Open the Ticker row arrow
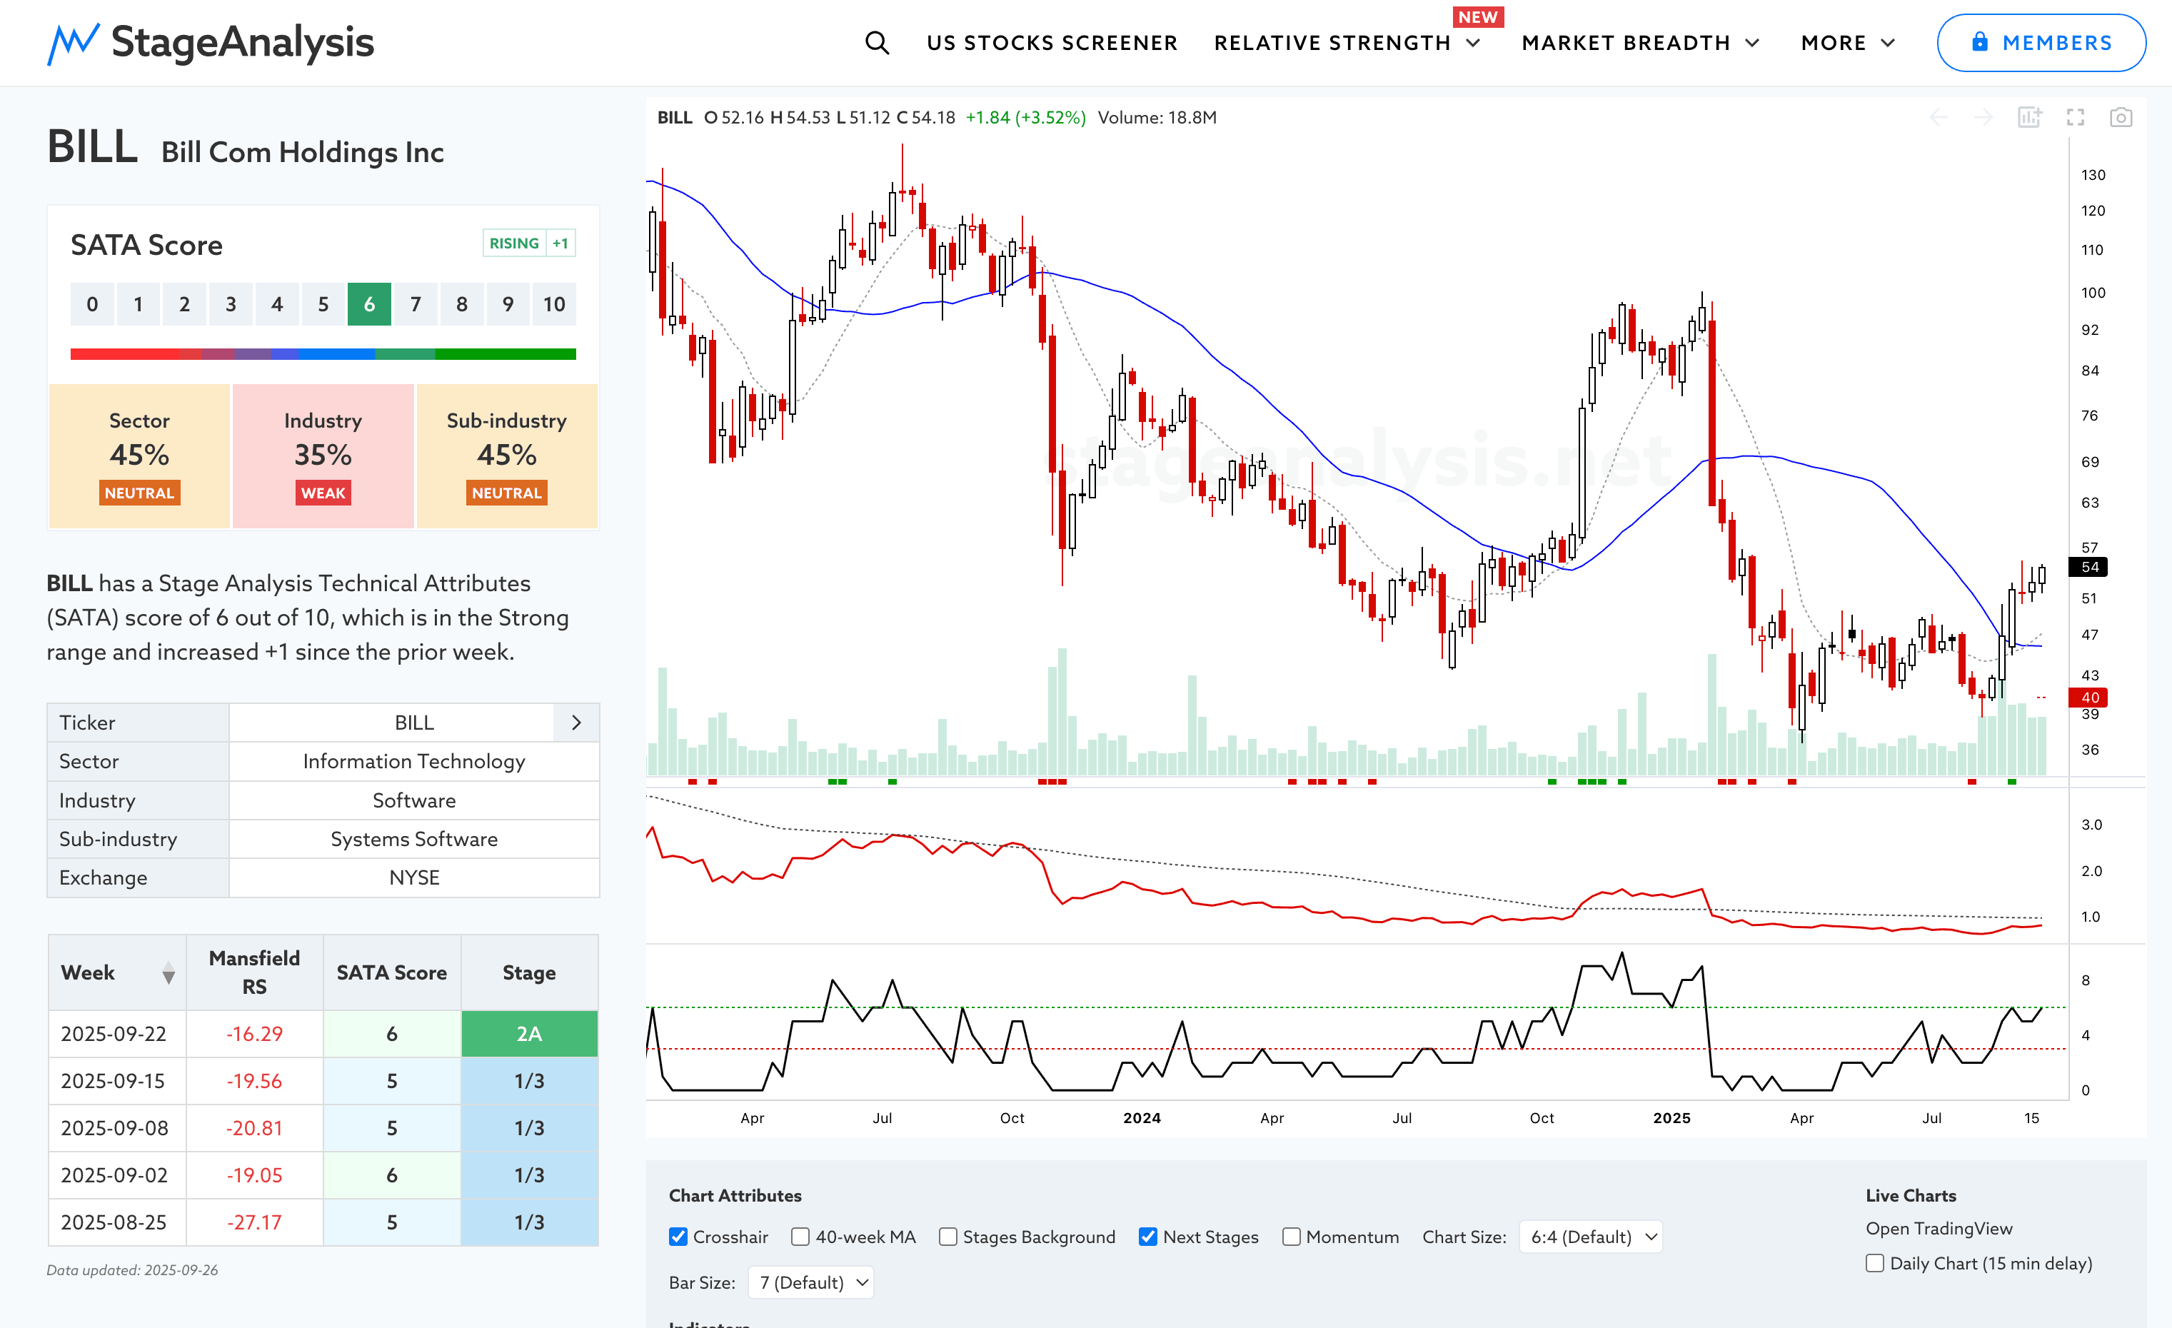Image resolution: width=2172 pixels, height=1328 pixels. (x=576, y=723)
